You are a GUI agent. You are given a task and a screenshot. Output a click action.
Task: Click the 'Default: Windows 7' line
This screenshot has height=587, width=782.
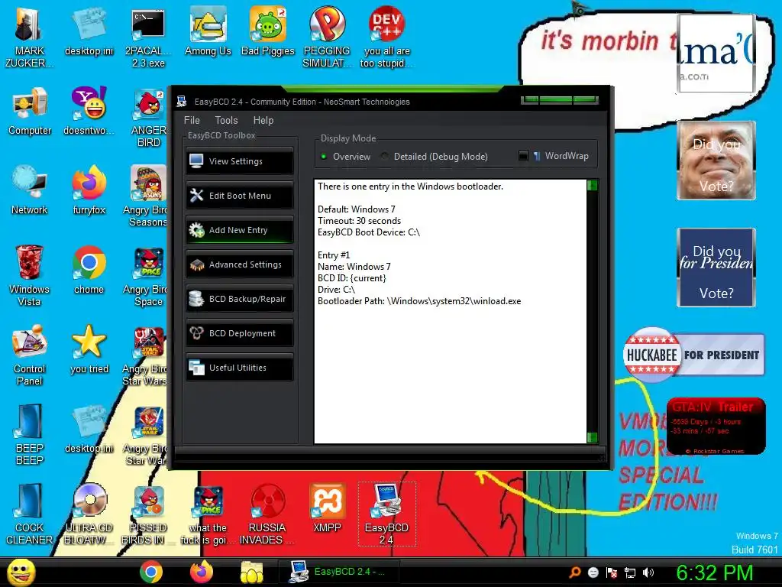[x=357, y=209]
